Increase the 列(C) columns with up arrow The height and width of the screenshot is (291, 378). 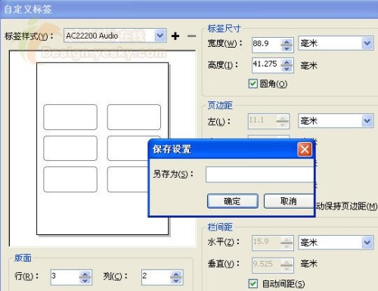tap(176, 274)
